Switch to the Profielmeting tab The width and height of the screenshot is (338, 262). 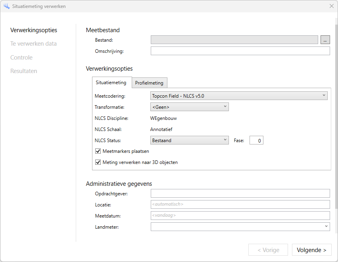coord(149,83)
